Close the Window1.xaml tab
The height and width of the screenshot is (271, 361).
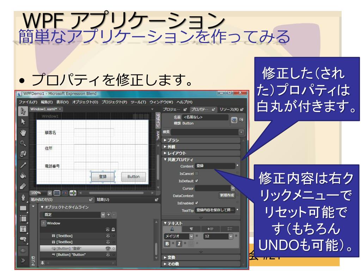point(60,109)
